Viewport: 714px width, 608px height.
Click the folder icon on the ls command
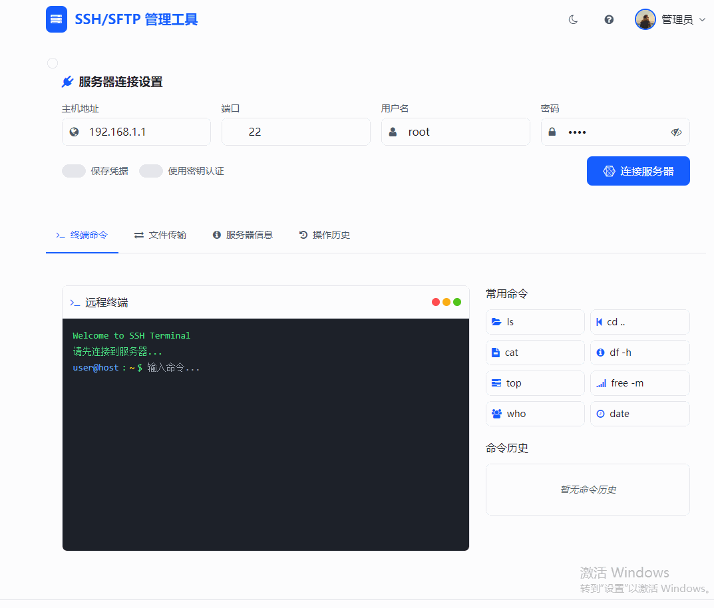(497, 321)
